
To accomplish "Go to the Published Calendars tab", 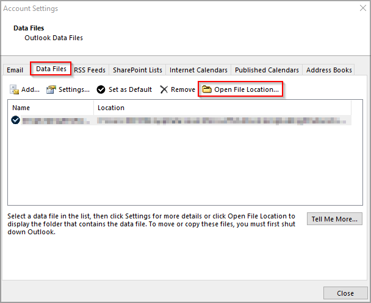I will [x=267, y=70].
